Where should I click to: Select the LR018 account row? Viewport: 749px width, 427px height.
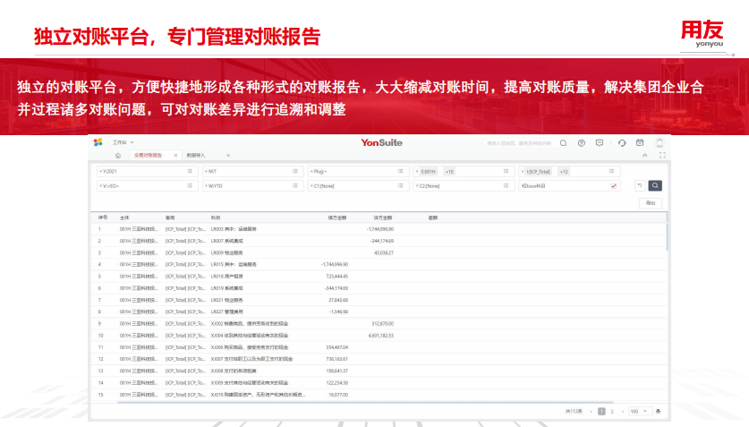[x=379, y=276]
